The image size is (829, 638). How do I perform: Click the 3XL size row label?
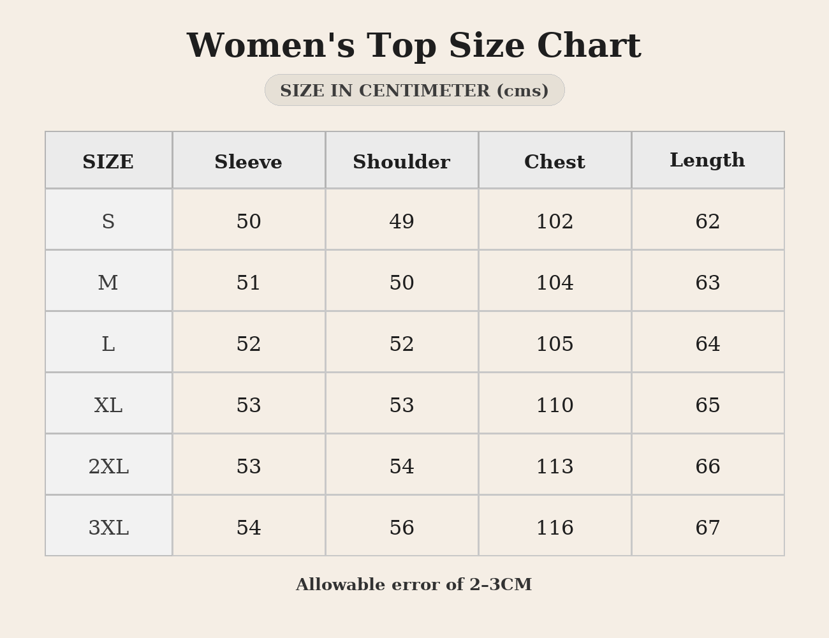point(108,528)
